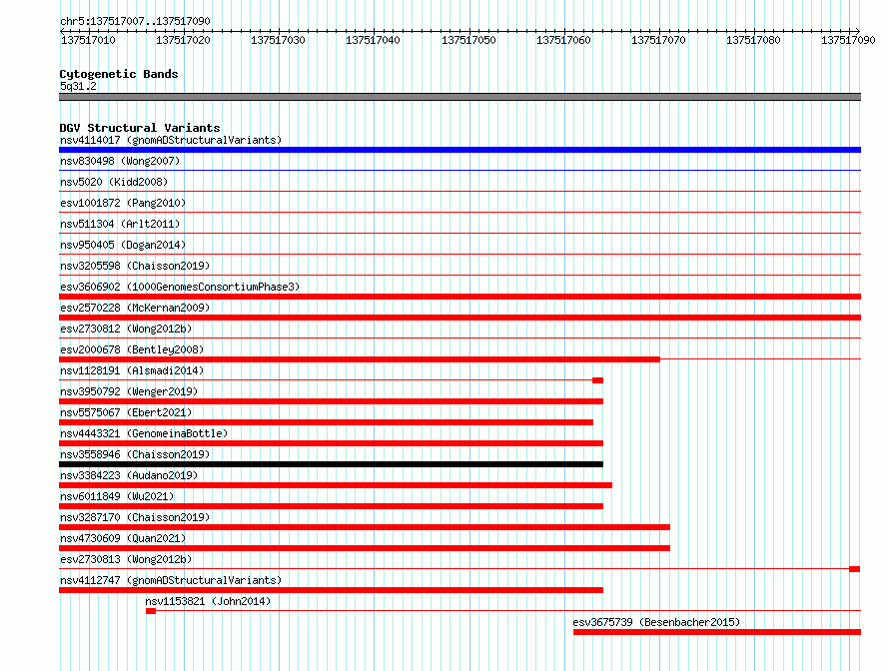Select the red bar under nsv4730609
Screen dimensions: 889x671
pyautogui.click(x=365, y=548)
